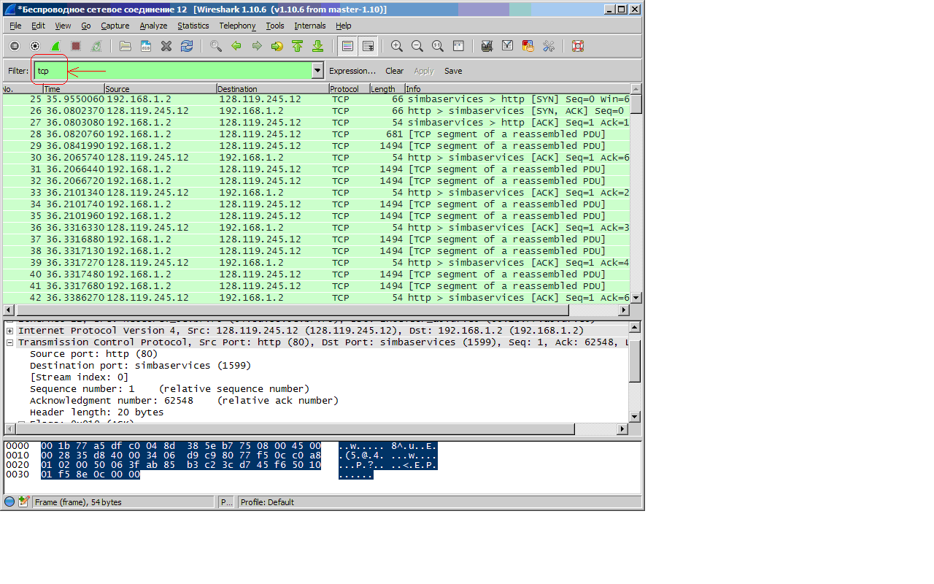Go to packet number icon
Image resolution: width=934 pixels, height=584 pixels.
click(x=277, y=46)
